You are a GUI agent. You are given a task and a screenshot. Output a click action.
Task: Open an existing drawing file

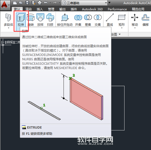point(21,3)
